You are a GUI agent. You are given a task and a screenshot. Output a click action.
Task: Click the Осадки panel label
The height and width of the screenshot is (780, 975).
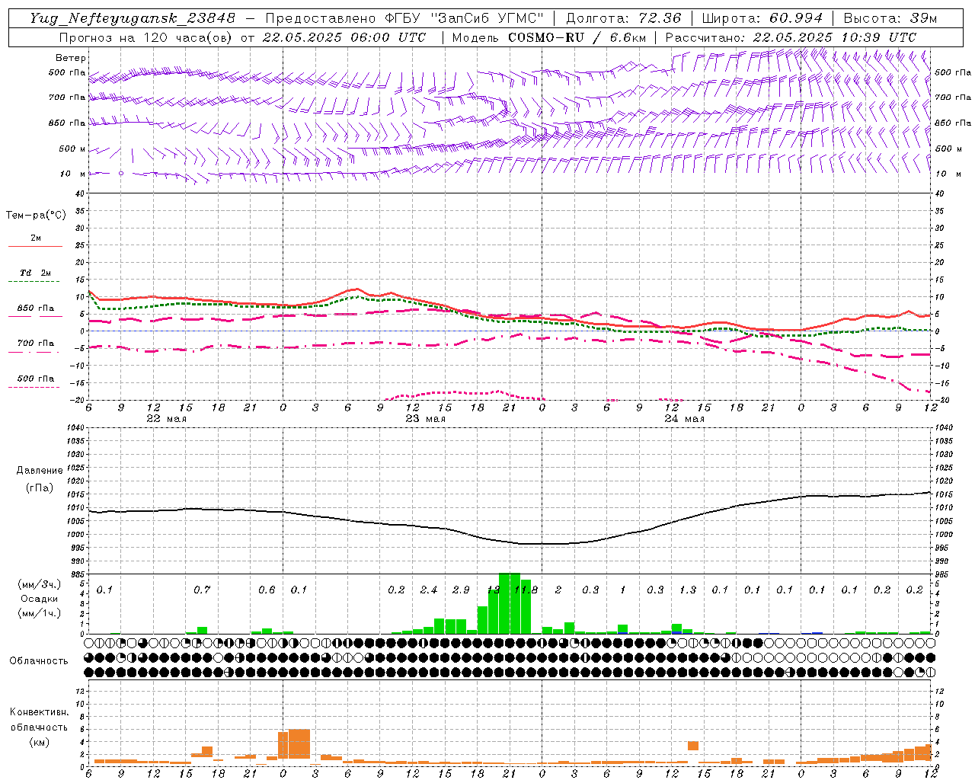38,599
